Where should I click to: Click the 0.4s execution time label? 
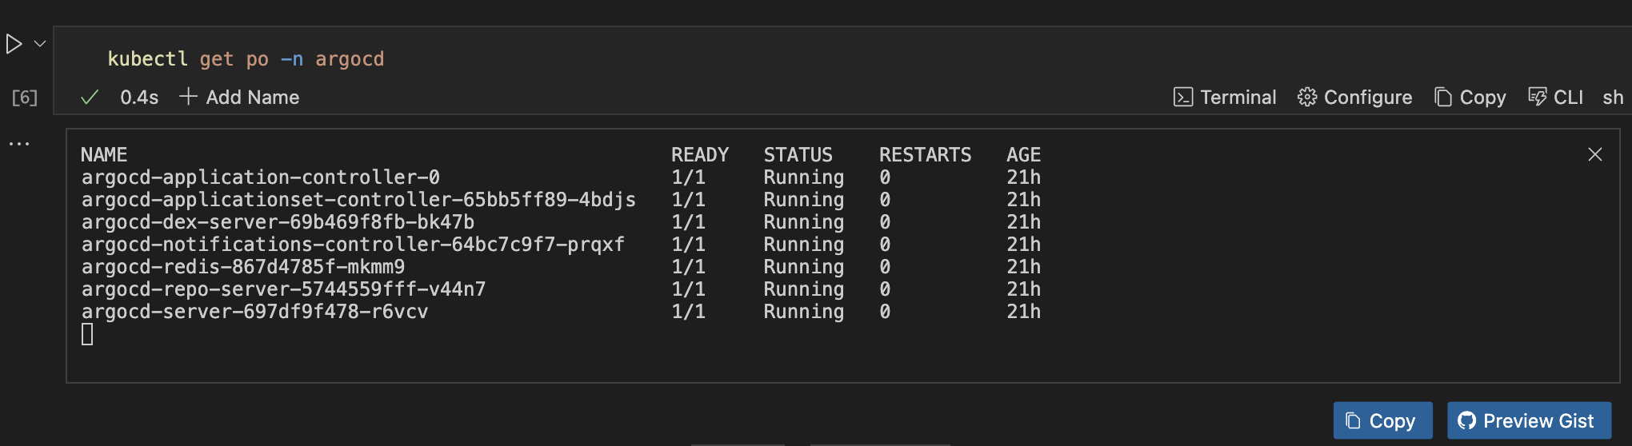(x=139, y=98)
